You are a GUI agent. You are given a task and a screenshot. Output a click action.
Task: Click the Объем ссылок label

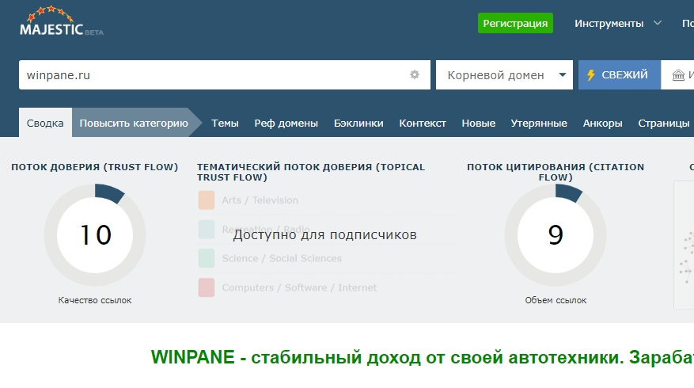click(556, 300)
